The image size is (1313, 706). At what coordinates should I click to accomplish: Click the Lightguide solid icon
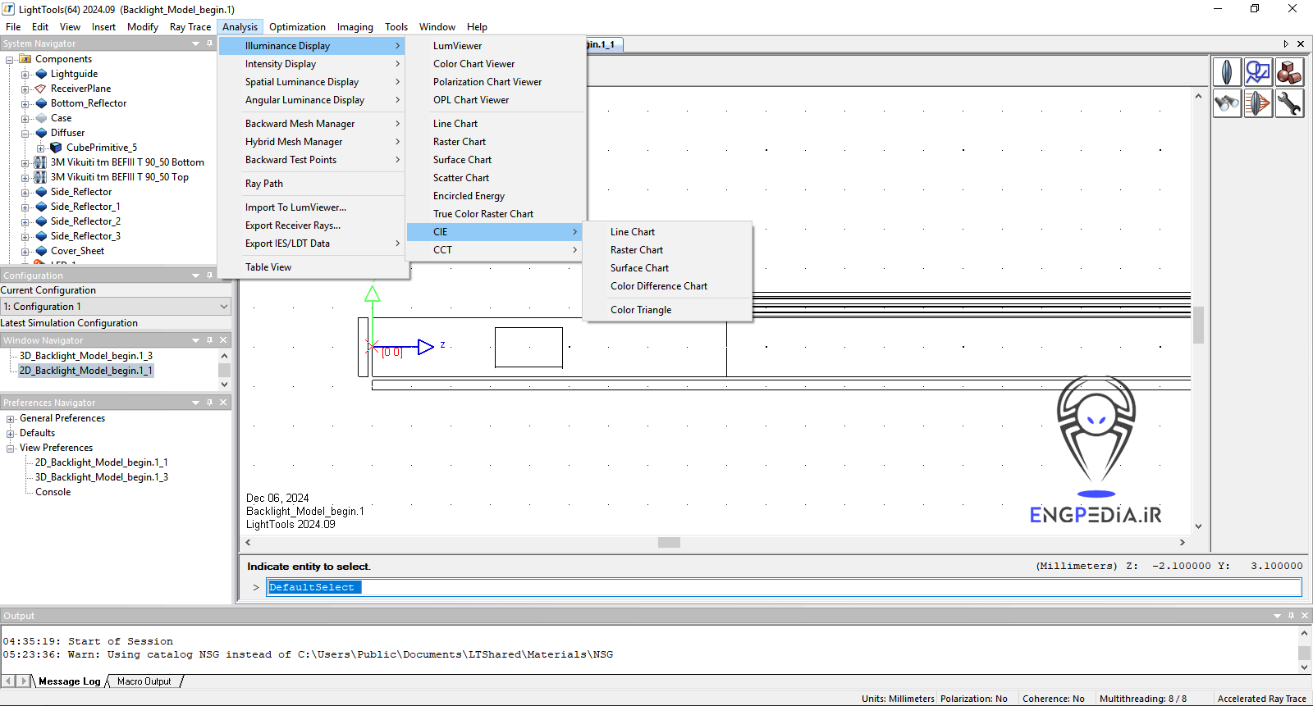41,74
